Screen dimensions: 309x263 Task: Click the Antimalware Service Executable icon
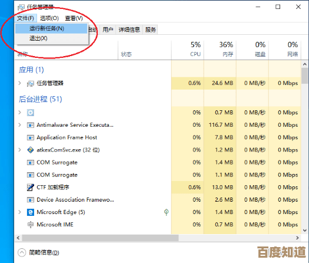click(x=31, y=125)
